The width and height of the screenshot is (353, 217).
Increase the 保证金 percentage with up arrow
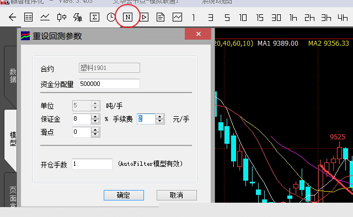(x=95, y=117)
